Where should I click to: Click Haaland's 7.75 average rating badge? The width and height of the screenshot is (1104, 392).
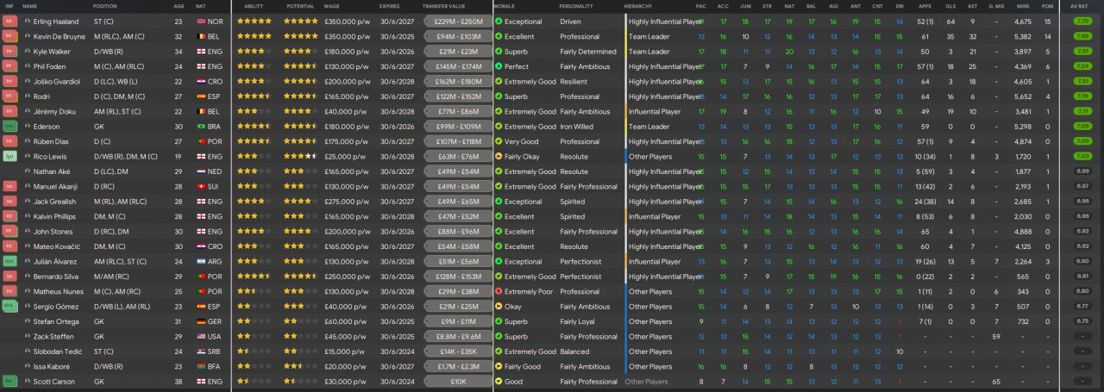[x=1082, y=22]
